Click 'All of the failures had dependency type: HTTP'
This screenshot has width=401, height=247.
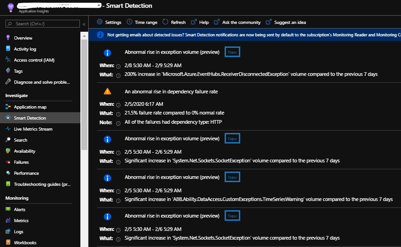tap(173, 122)
